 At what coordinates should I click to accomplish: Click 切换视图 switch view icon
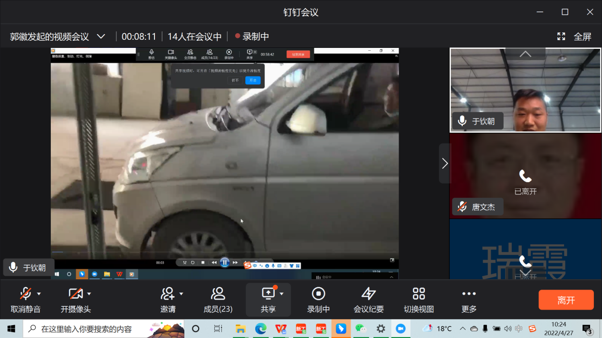[419, 294]
